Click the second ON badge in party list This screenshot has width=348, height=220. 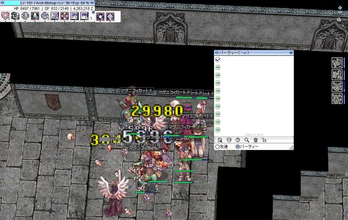(218, 75)
